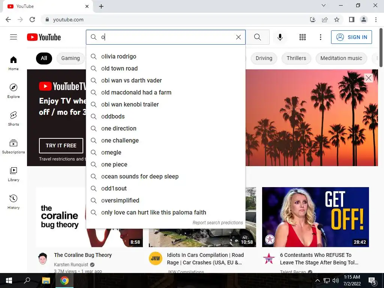
Task: Click the youtube.com address bar
Action: click(171, 19)
